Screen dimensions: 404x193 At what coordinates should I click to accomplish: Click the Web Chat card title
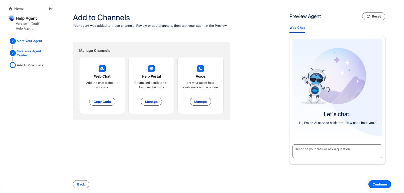pyautogui.click(x=102, y=76)
